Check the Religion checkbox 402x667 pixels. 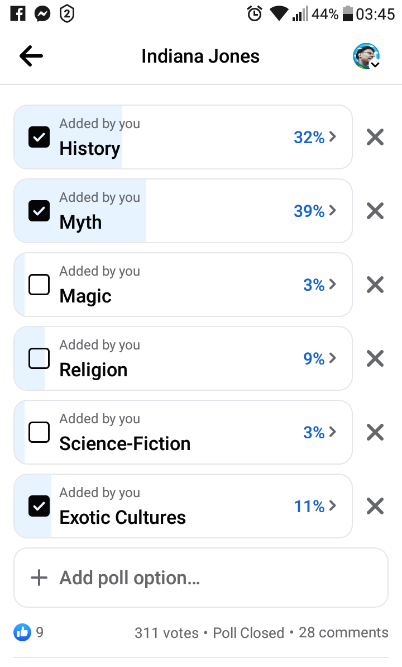[39, 358]
